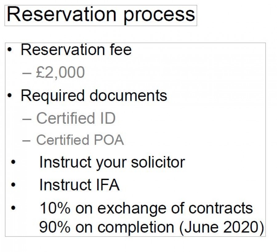This screenshot has width=277, height=252.
Task: Click bullet marker beside 'Required documents'
Action: click(x=10, y=95)
